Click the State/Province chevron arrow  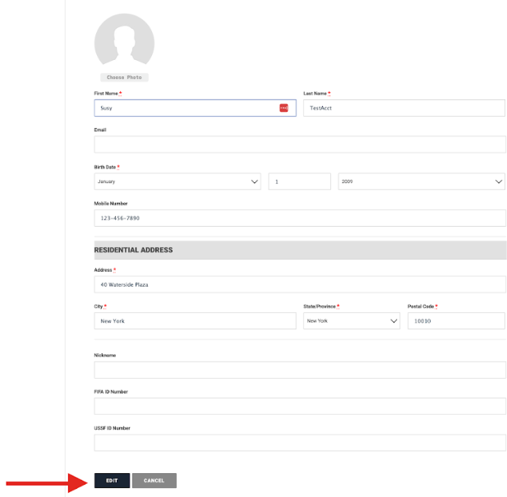coord(394,321)
